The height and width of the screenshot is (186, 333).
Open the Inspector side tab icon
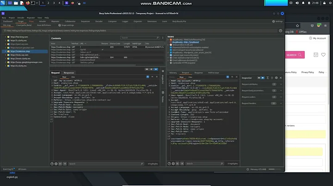pyautogui.click(x=163, y=71)
